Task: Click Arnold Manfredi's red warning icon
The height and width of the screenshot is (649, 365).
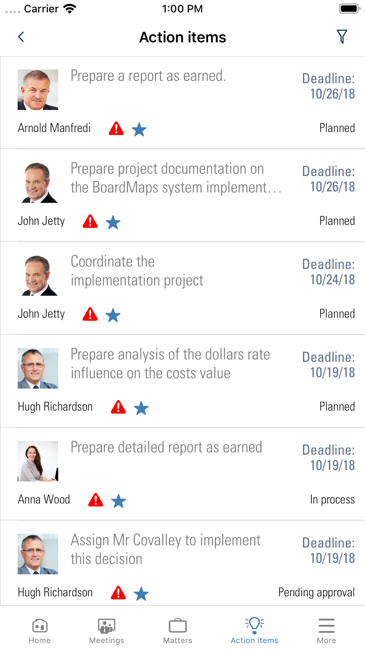Action: click(x=116, y=128)
